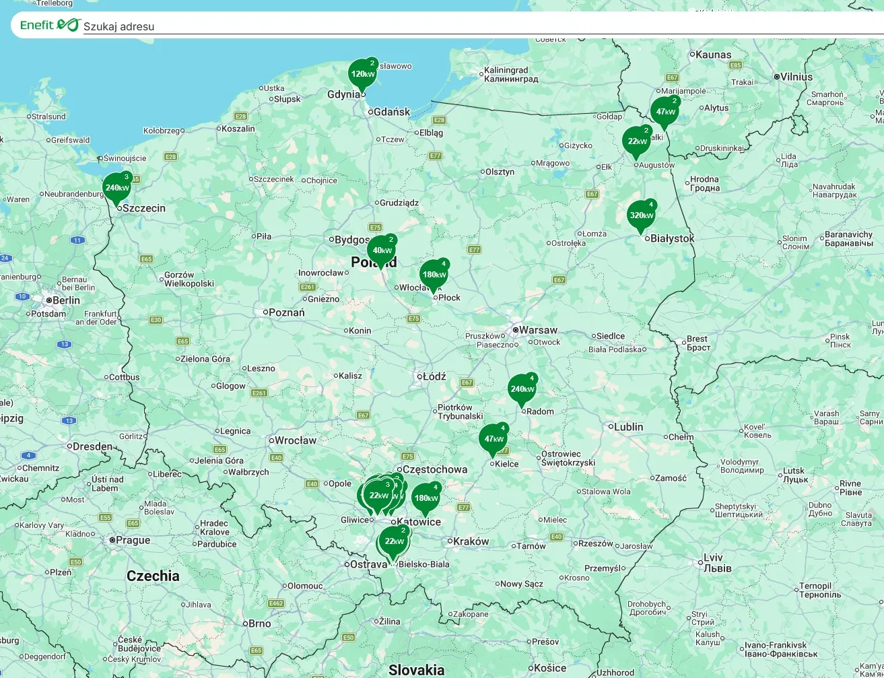Select the 240kW marker at Radom
The height and width of the screenshot is (678, 884).
(522, 390)
